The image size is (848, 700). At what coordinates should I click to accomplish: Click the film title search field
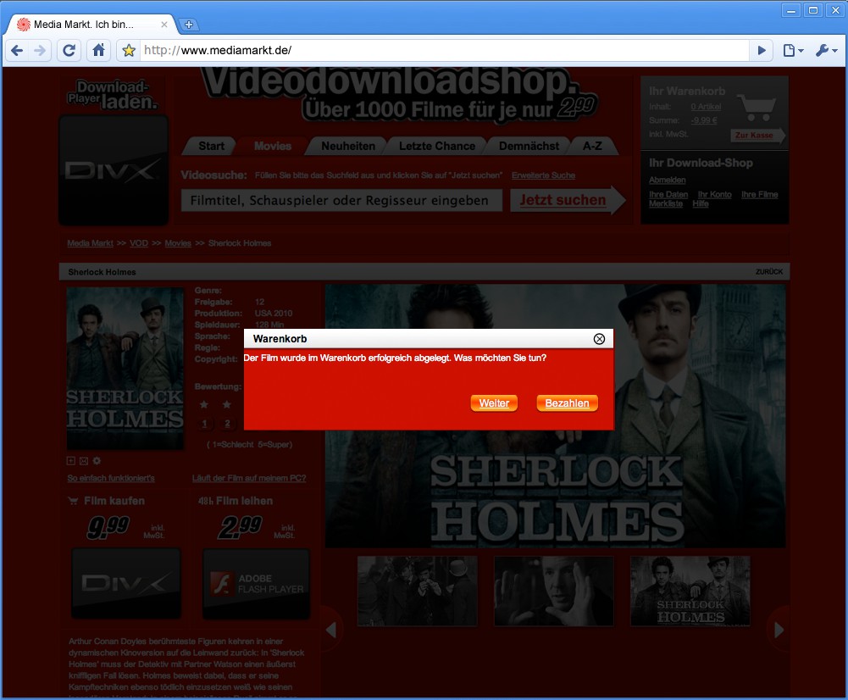[341, 201]
